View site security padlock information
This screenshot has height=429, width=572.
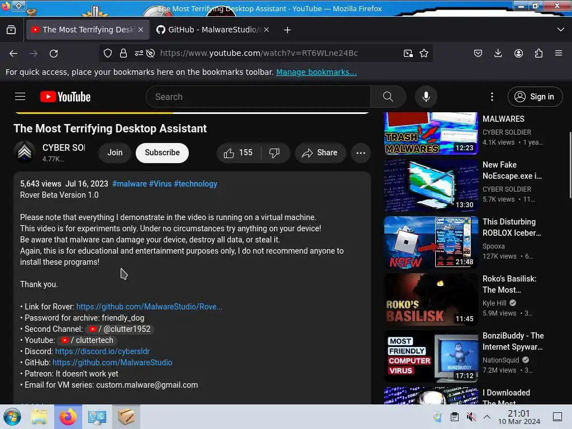tap(123, 53)
